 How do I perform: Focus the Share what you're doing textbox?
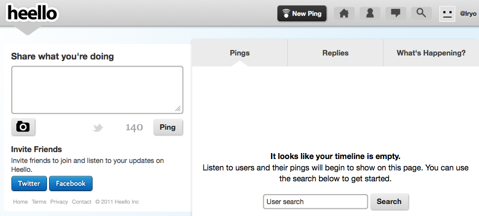pos(97,90)
